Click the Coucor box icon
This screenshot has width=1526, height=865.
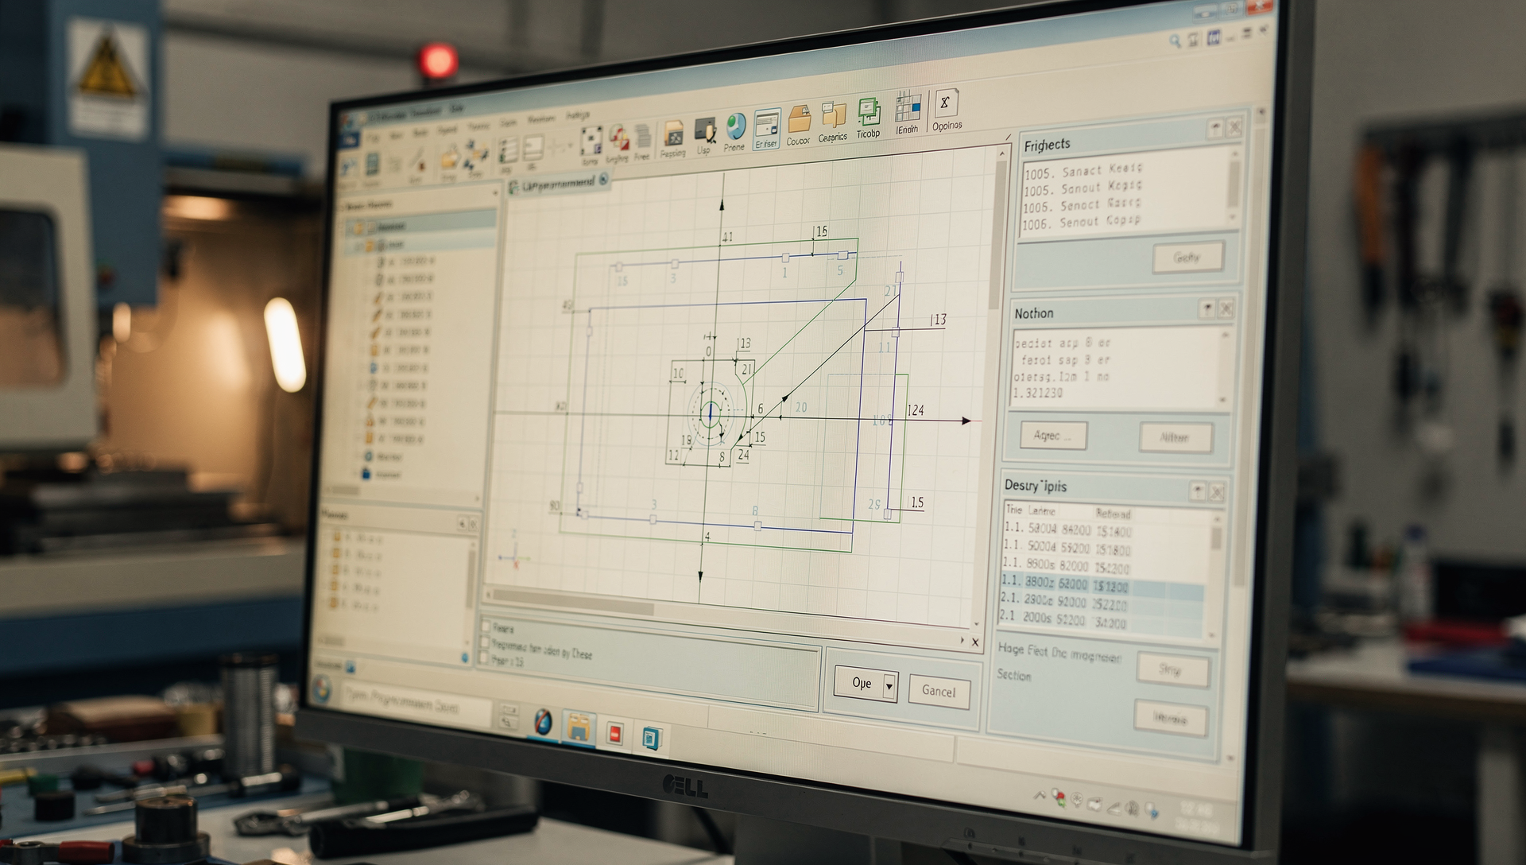click(x=799, y=120)
